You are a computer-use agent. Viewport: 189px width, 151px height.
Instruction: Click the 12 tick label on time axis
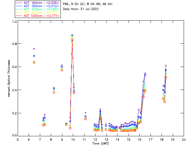click(x=95, y=140)
